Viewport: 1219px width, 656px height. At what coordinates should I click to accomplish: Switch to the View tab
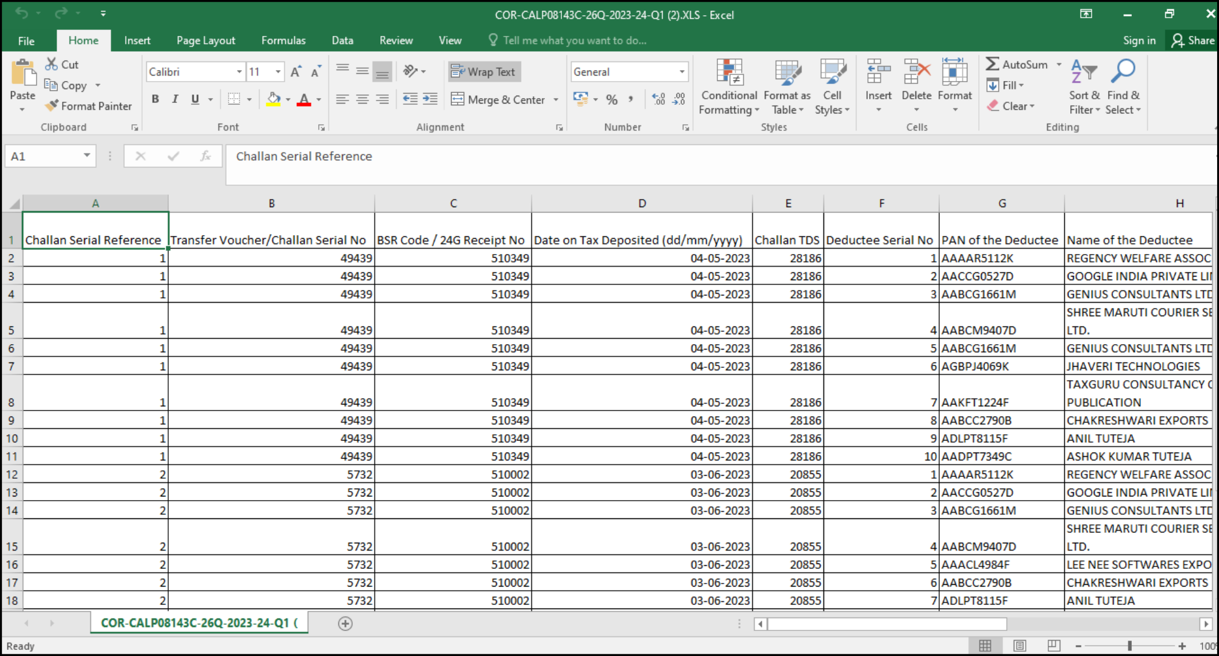pos(450,40)
